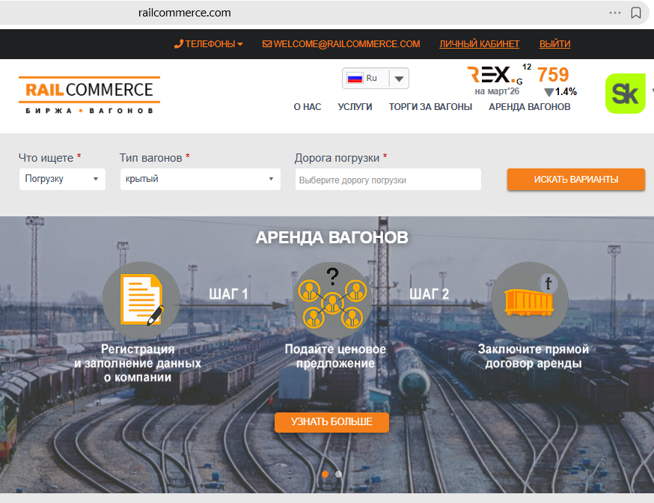This screenshot has width=654, height=503.
Task: Switch to the second carousel slide dot
Action: [x=338, y=474]
